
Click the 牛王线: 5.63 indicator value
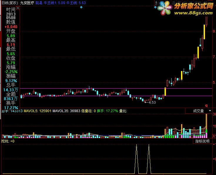pos(76,3)
